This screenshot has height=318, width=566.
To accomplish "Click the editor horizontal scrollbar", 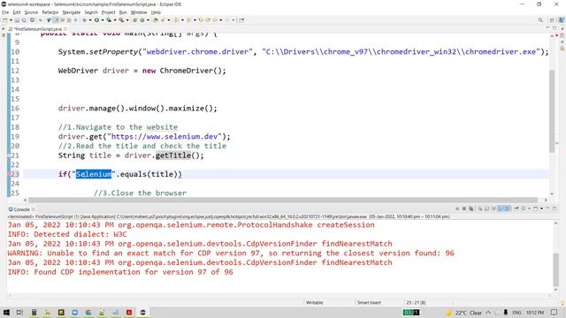I will pos(283,200).
